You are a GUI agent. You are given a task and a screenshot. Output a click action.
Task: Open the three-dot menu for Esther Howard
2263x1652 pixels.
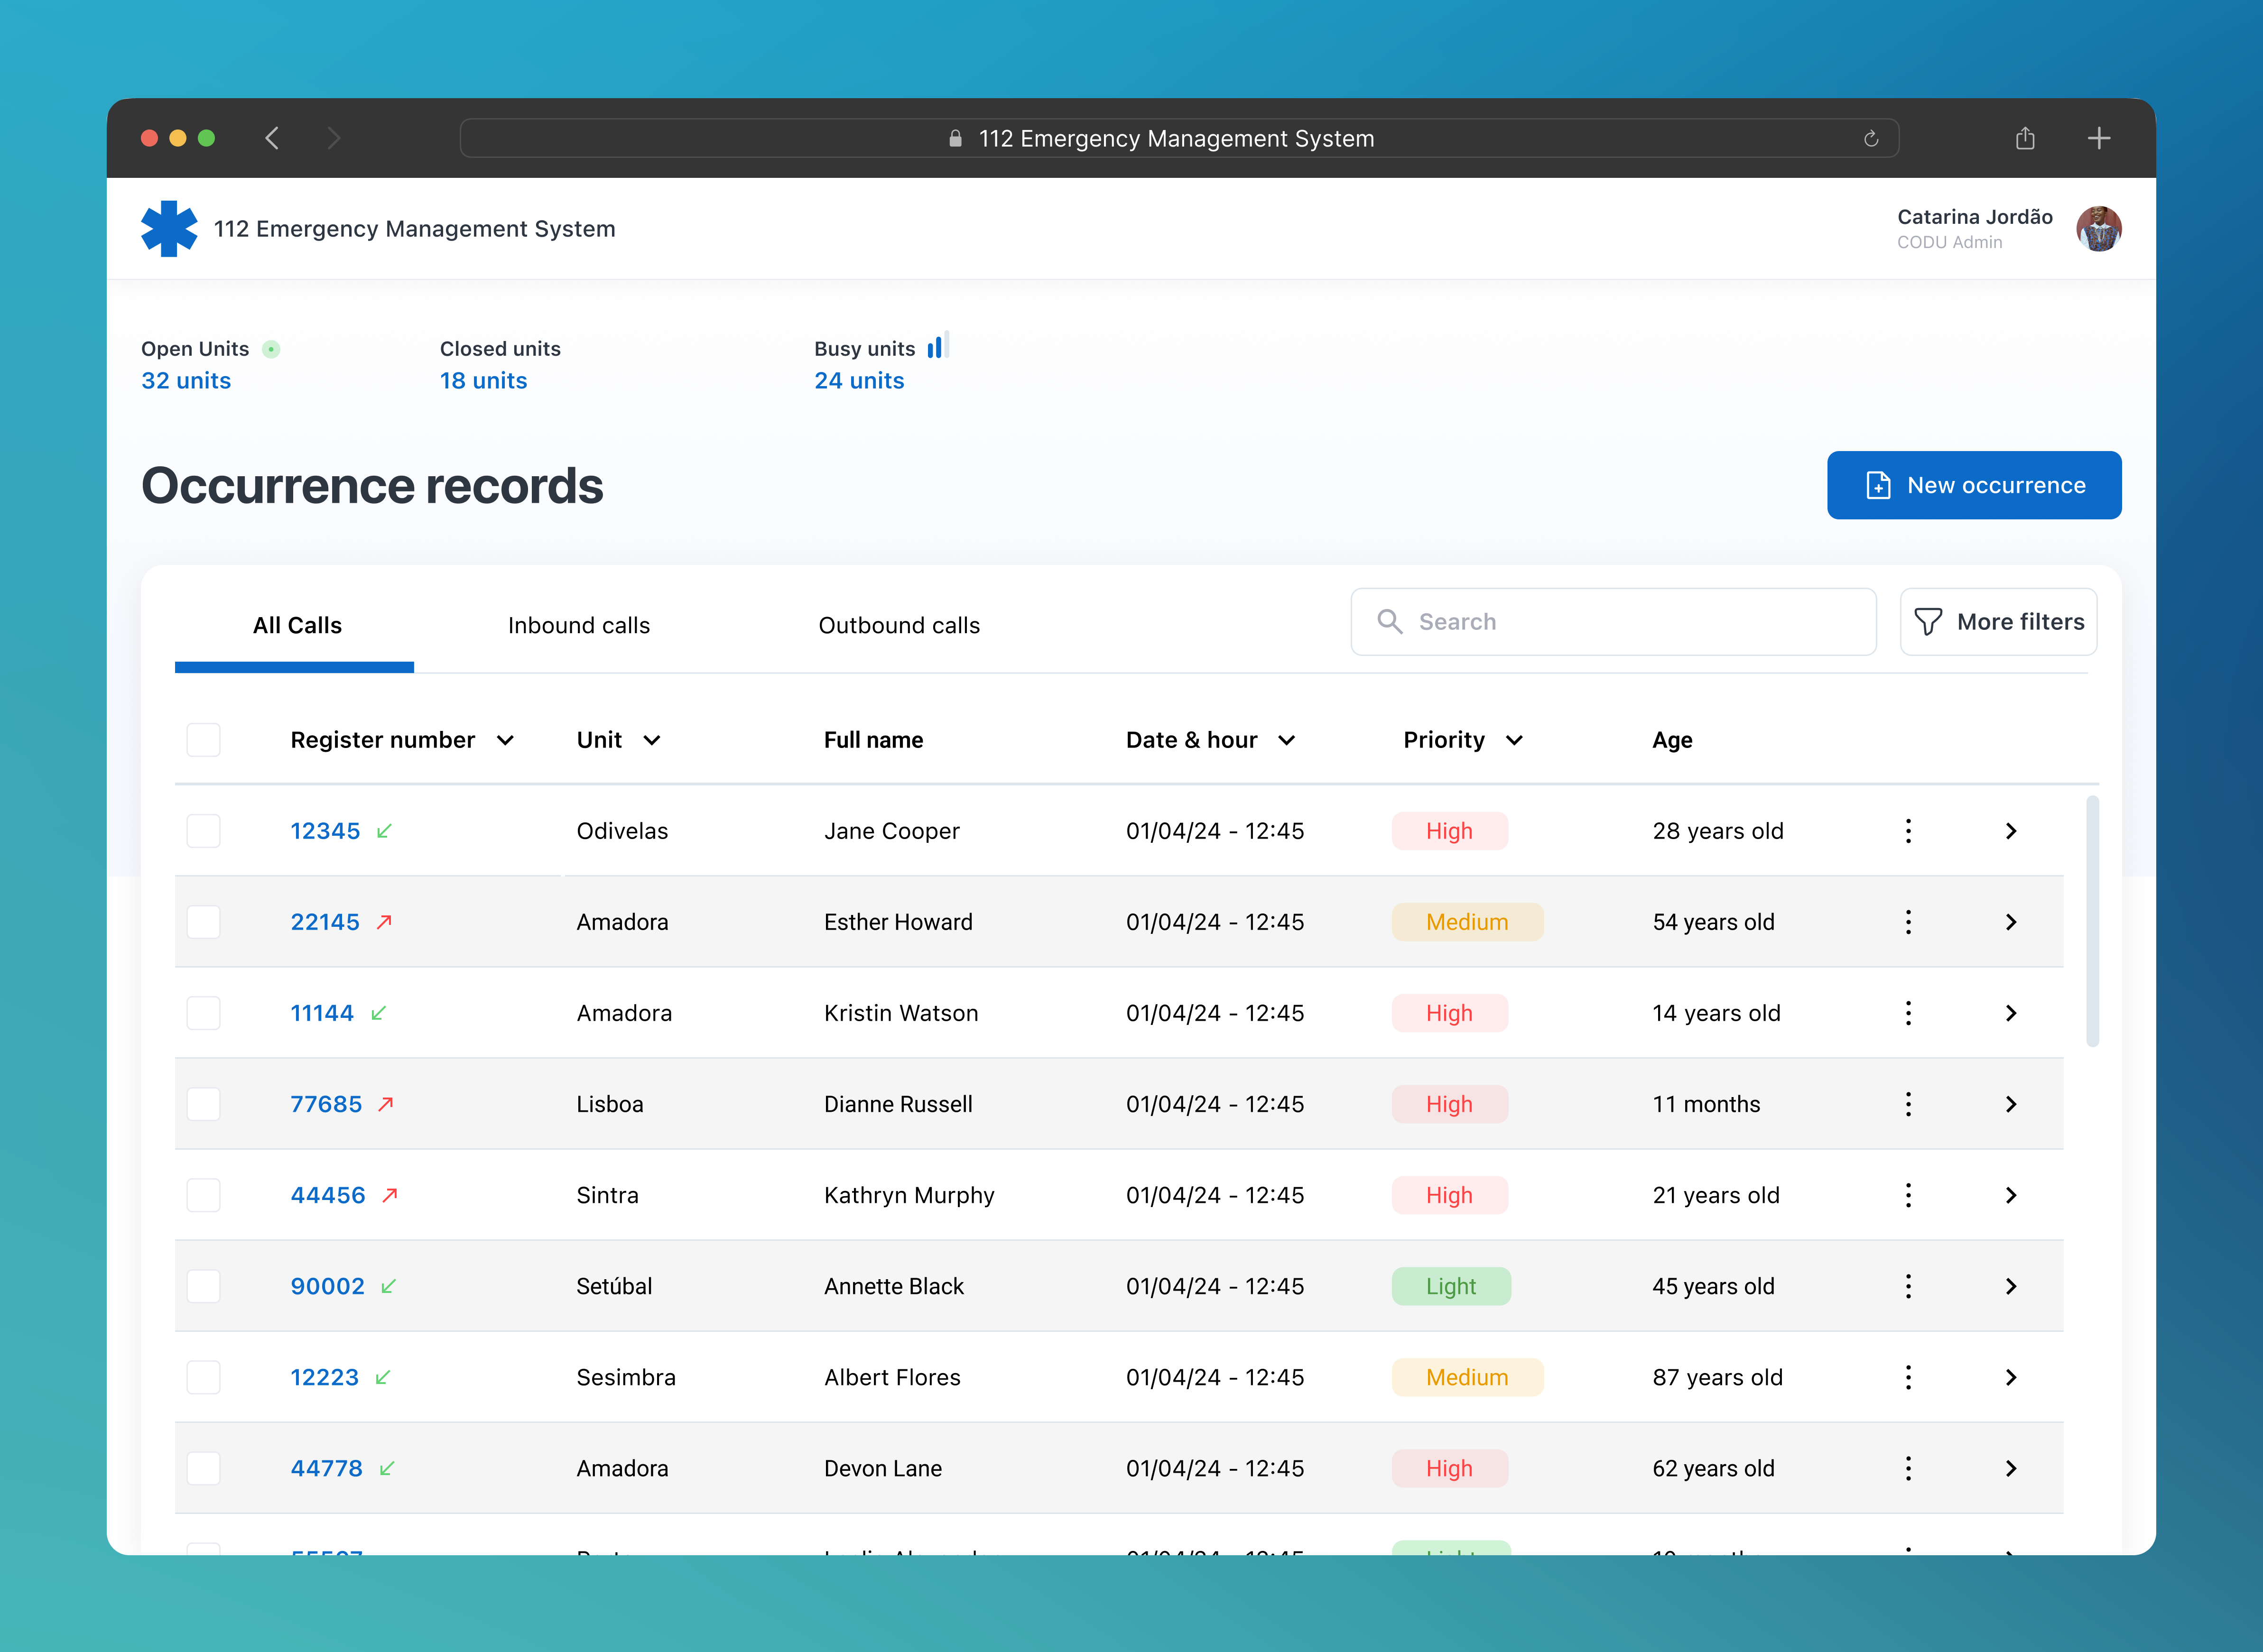pyautogui.click(x=1908, y=922)
